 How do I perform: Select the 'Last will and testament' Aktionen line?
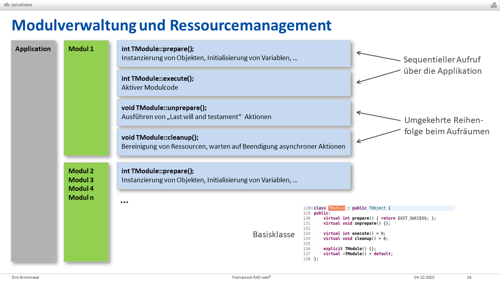pyautogui.click(x=196, y=117)
